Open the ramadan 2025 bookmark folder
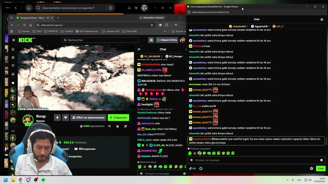Screen dimensions: 328x184 [x=111, y=31]
